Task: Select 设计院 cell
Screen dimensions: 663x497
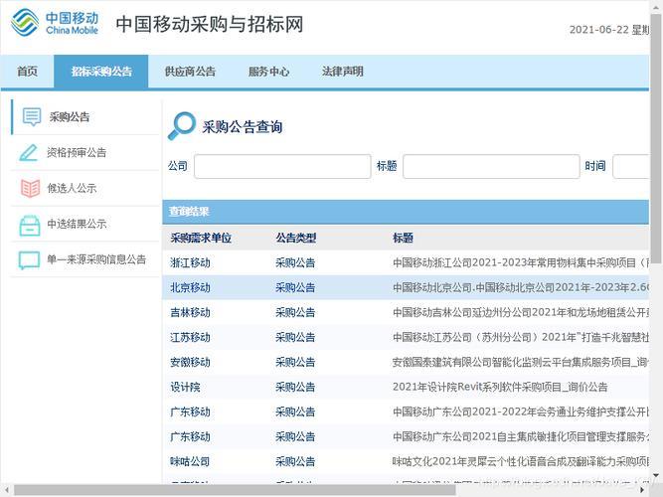Action: 185,387
